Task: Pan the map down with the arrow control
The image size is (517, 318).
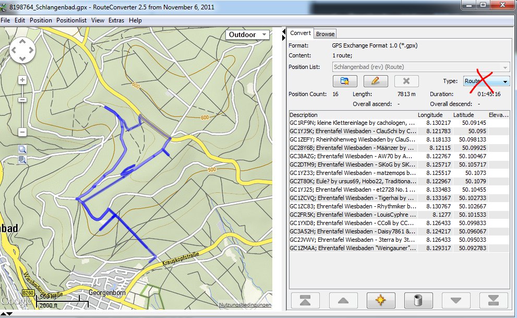Action: point(22,58)
